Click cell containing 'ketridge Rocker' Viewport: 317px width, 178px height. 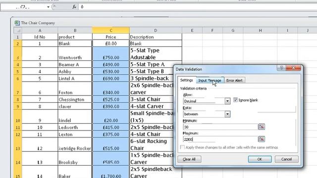[x=75, y=145]
